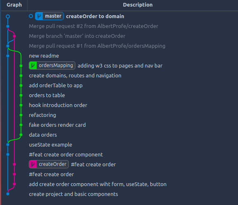Open commit 'createOrder to domain'

click(x=95, y=16)
